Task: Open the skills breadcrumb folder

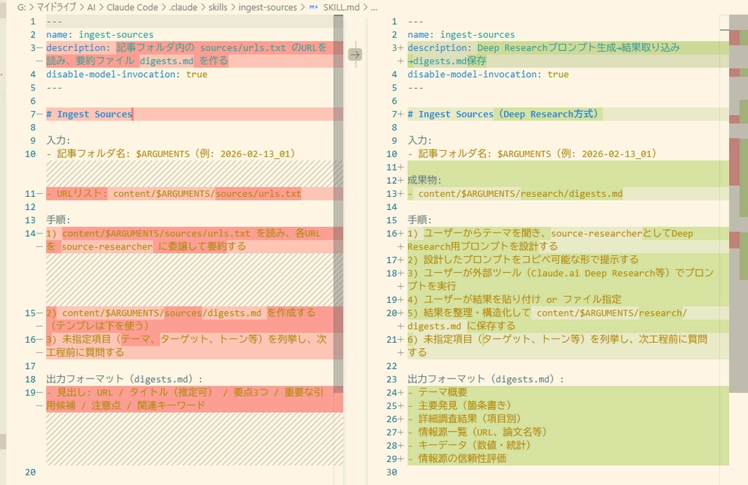Action: [218, 7]
